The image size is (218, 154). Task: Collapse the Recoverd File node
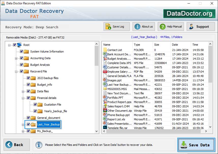[16, 72]
